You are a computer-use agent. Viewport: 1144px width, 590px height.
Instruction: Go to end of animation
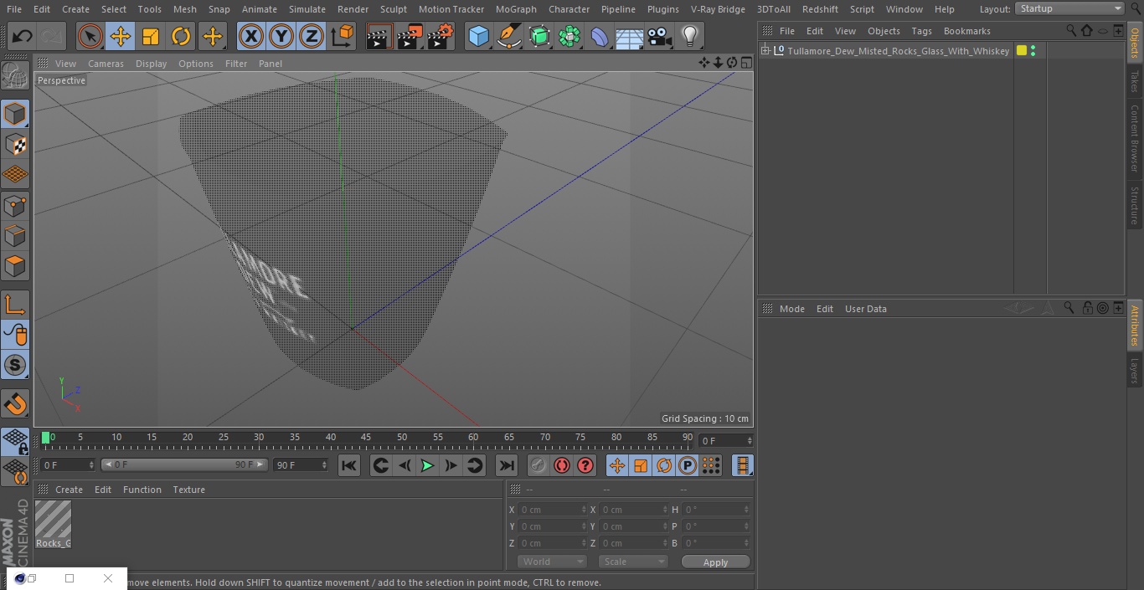click(x=507, y=465)
